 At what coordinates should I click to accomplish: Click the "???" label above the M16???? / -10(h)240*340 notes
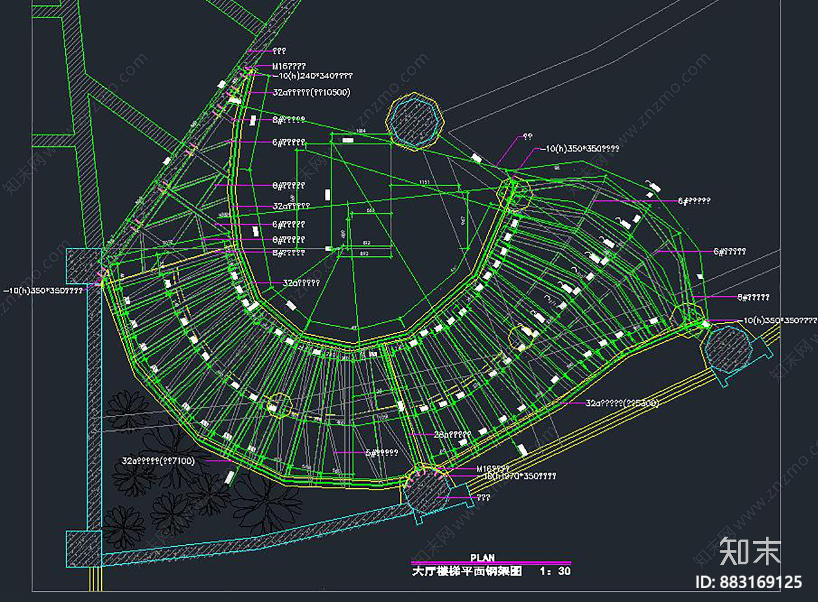(279, 51)
